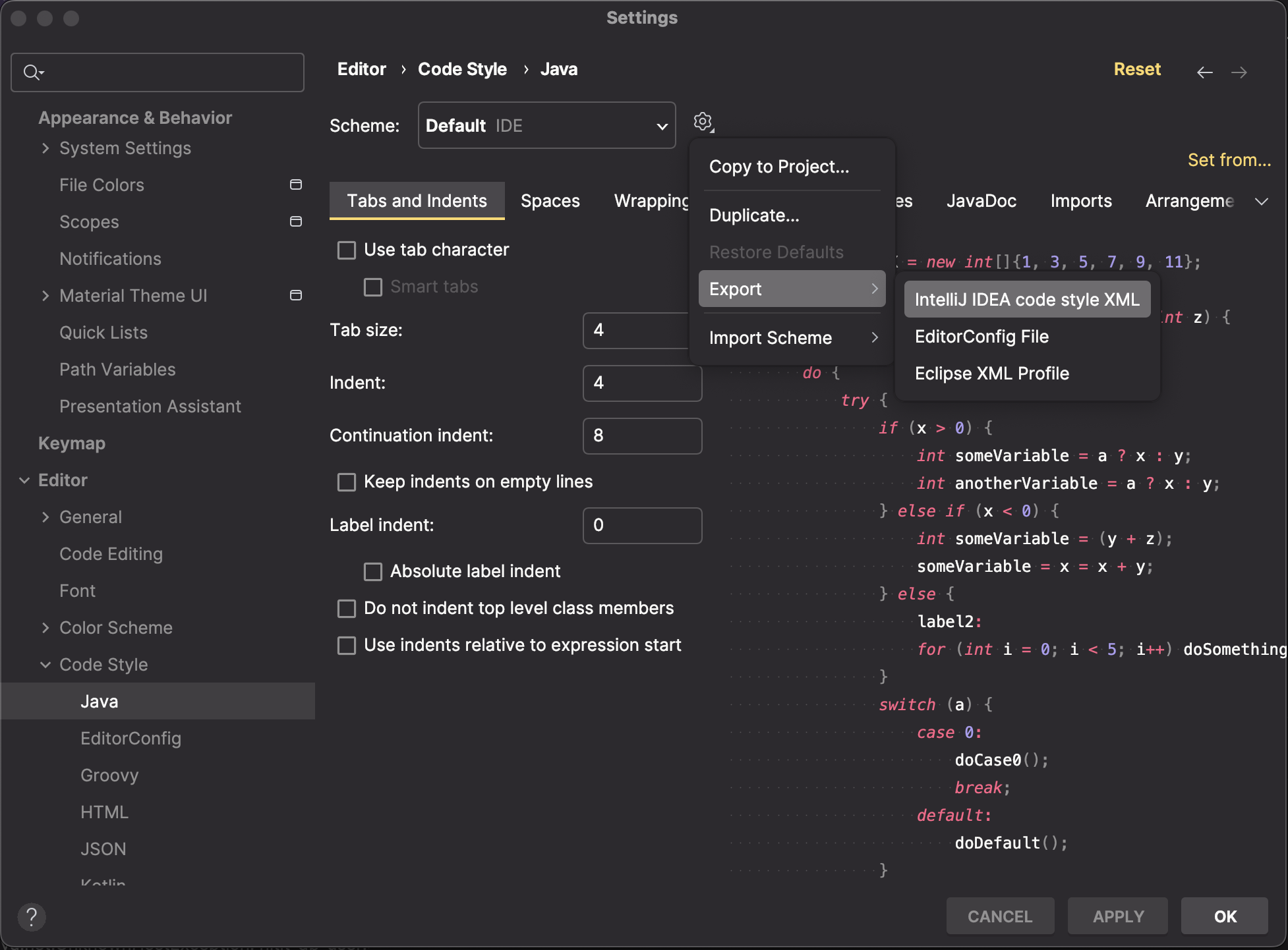Click the project-level icon beside Material Theme UI

click(296, 295)
